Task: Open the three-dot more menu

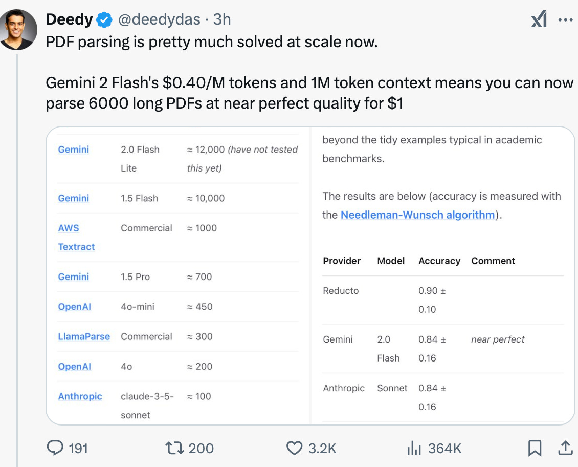Action: pyautogui.click(x=566, y=20)
